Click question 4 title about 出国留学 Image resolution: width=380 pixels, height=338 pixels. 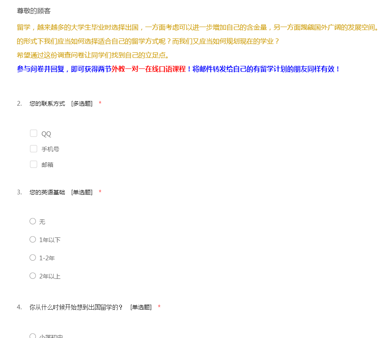pos(76,307)
